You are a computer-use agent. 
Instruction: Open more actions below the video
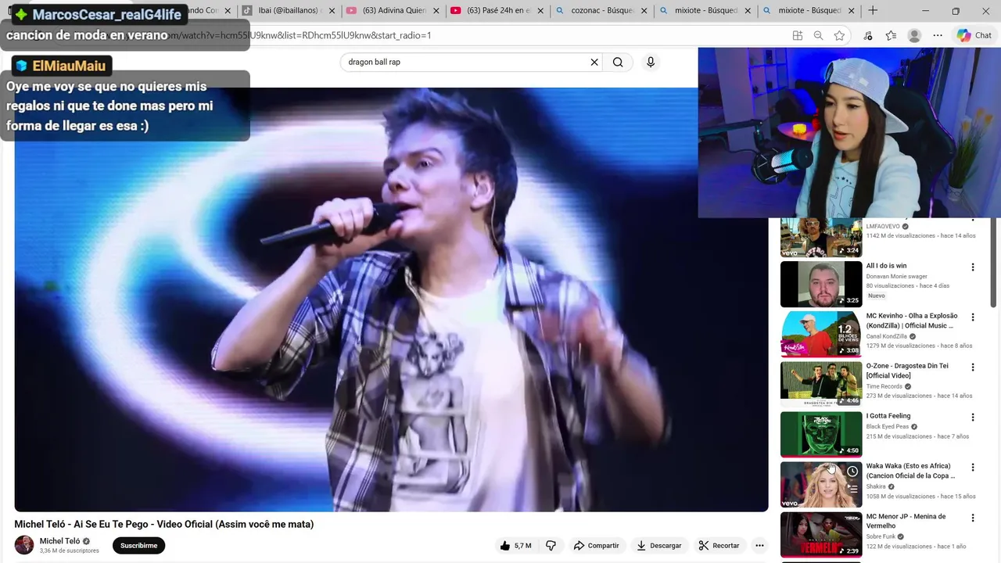[x=759, y=546]
